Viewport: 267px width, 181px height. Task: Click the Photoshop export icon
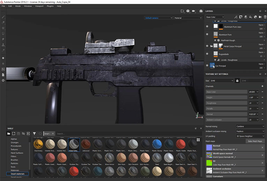3,69
